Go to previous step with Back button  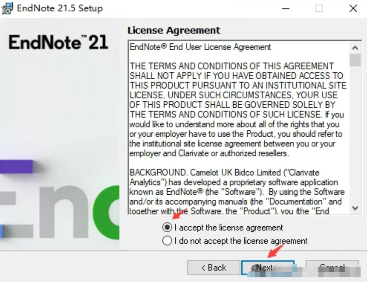pyautogui.click(x=213, y=267)
